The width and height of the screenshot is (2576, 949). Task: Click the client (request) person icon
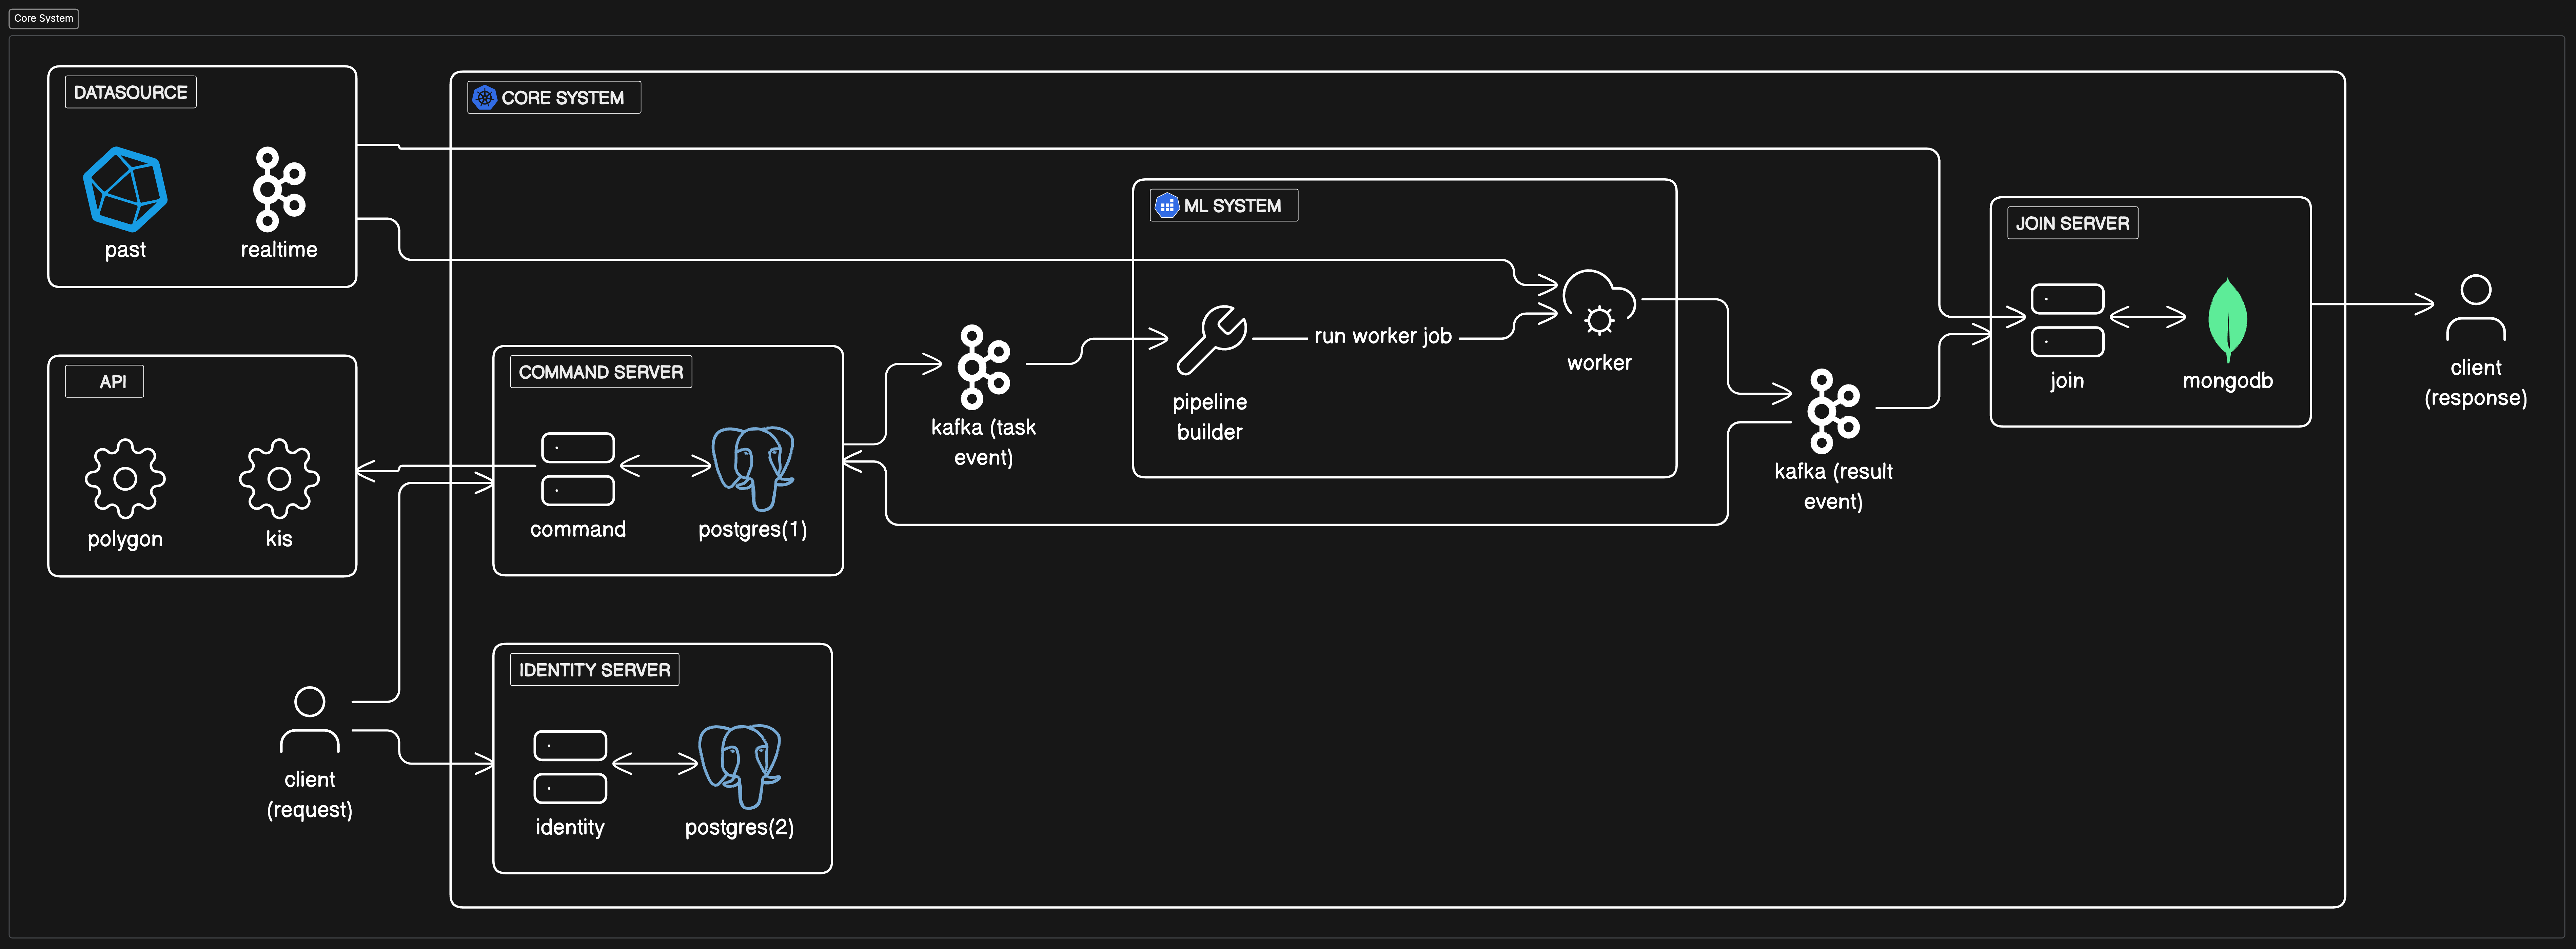[x=310, y=719]
